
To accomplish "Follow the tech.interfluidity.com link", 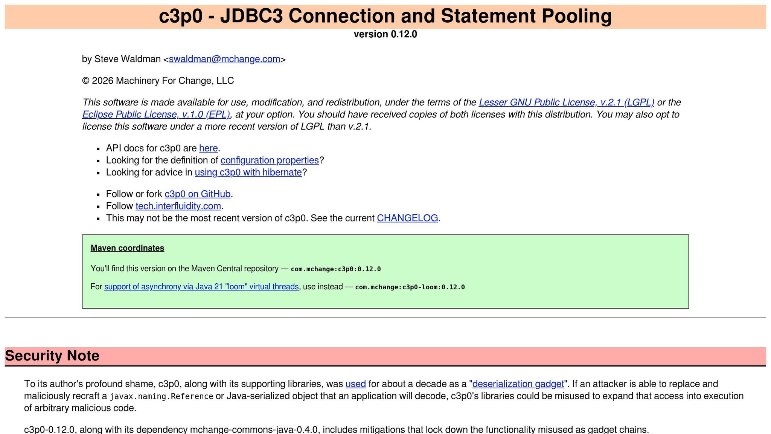I will pos(178,206).
